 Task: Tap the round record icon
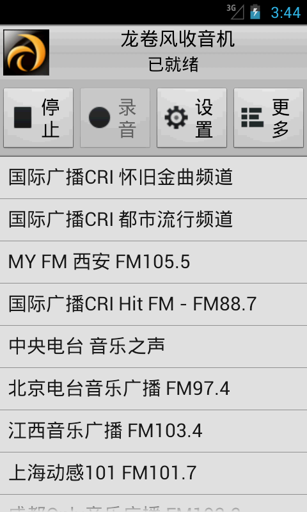[100, 118]
